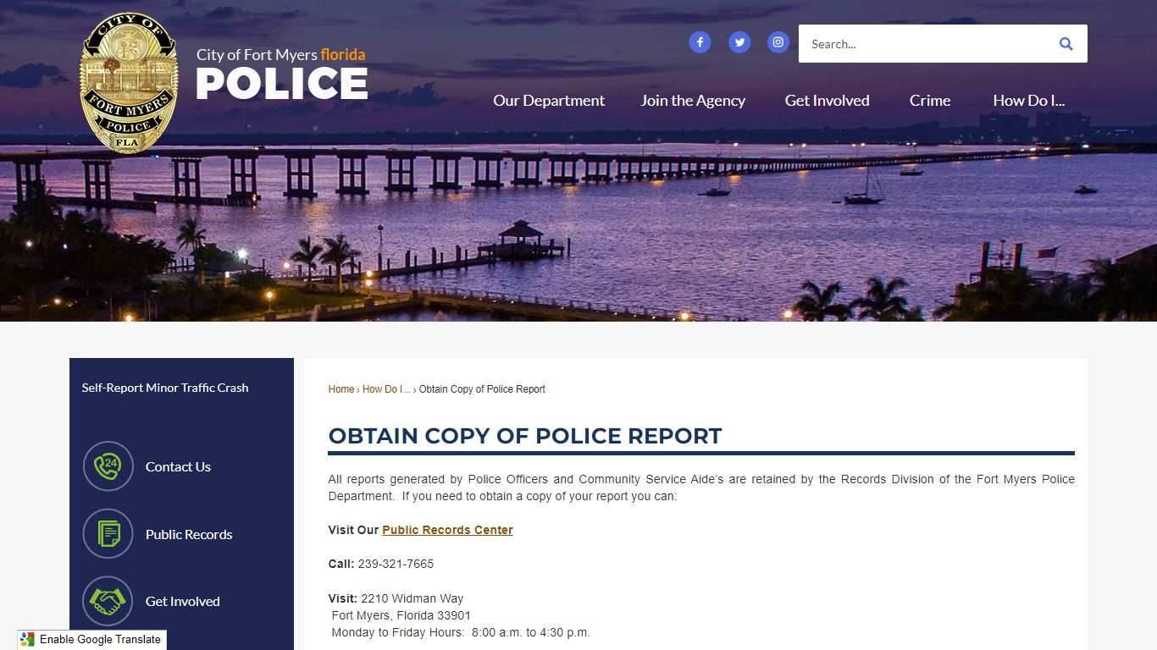This screenshot has height=650, width=1157.
Task: Click the Obtain Copy of Police Report heading
Action: pos(525,436)
